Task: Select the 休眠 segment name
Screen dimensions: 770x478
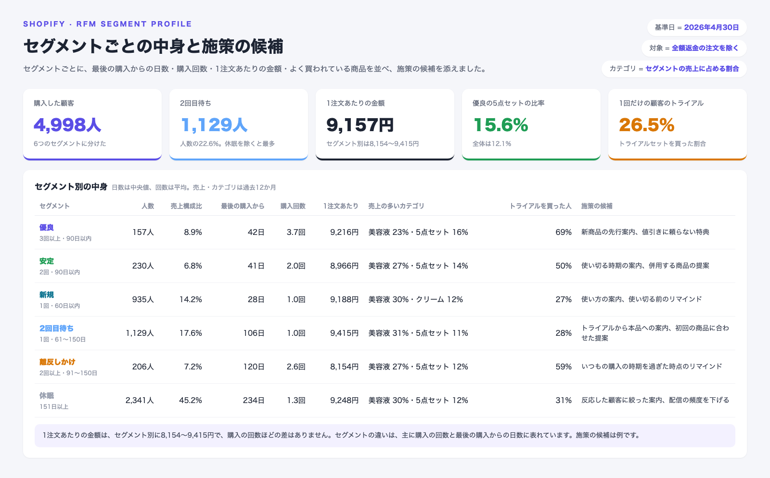Action: click(x=47, y=396)
